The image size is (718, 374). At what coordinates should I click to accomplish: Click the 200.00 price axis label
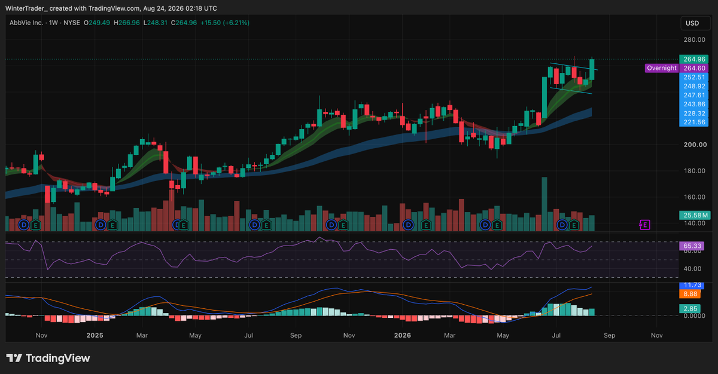coord(695,145)
